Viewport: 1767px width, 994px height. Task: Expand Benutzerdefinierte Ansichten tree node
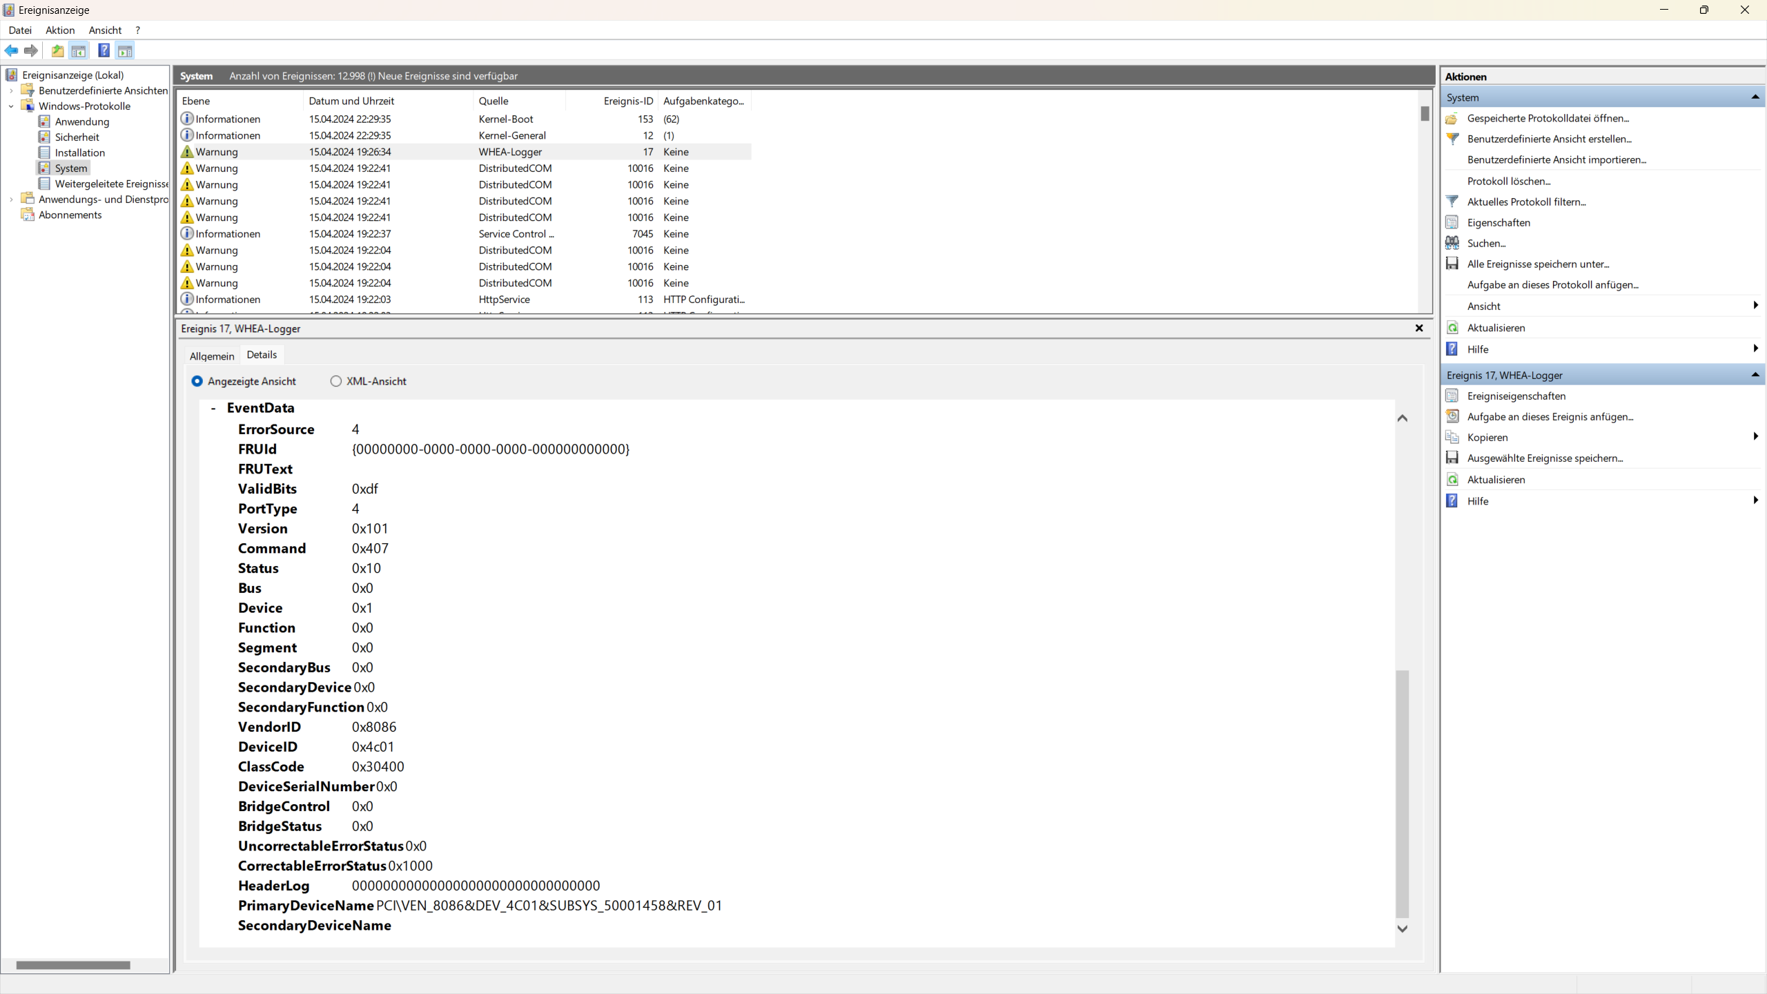coord(11,90)
